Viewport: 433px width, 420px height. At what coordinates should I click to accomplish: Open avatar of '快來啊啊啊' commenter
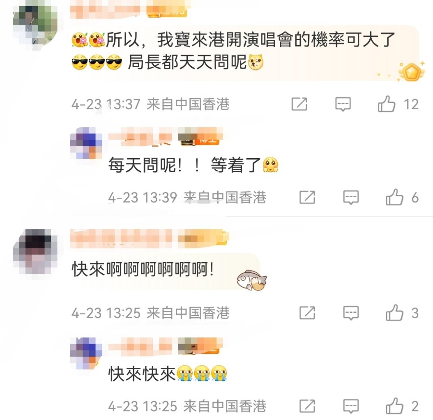pyautogui.click(x=35, y=252)
